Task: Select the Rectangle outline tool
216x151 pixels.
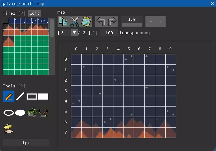Action: pos(32,96)
